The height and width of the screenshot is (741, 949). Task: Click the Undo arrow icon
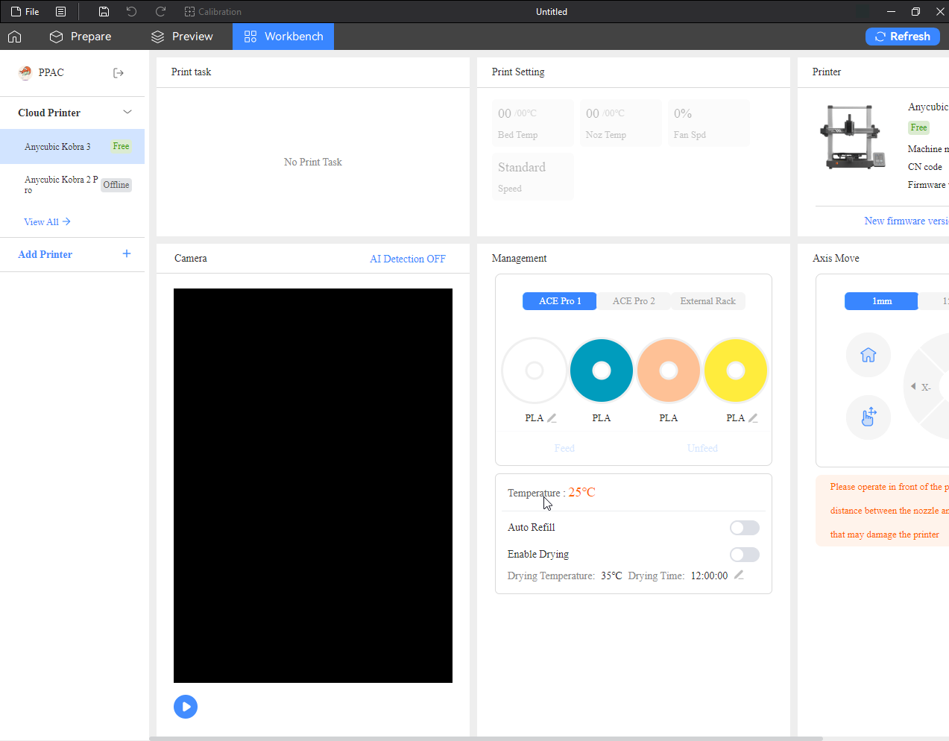pyautogui.click(x=131, y=11)
